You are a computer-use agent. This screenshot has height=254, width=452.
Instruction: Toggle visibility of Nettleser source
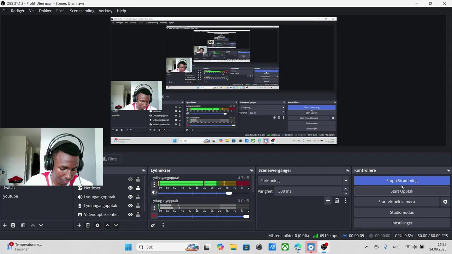tap(130, 188)
